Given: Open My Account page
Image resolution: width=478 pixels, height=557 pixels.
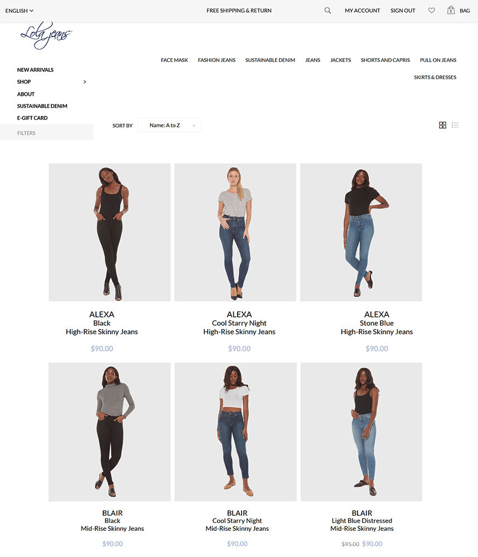Looking at the screenshot, I should (x=362, y=11).
